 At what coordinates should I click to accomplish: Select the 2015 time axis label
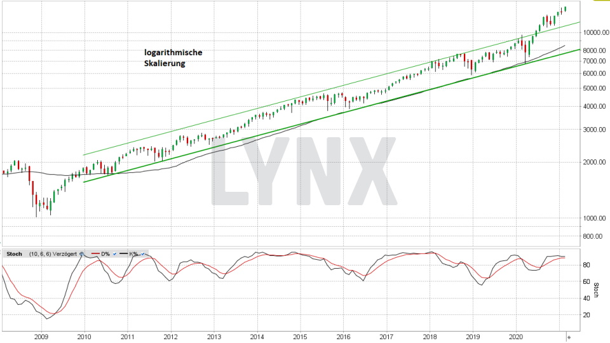[300, 337]
